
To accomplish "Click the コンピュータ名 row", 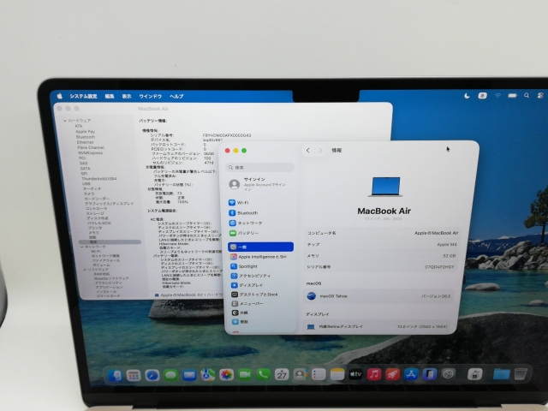I will [x=383, y=233].
